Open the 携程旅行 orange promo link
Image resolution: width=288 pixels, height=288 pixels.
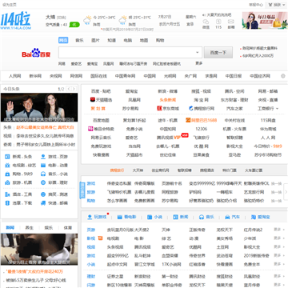click(117, 170)
